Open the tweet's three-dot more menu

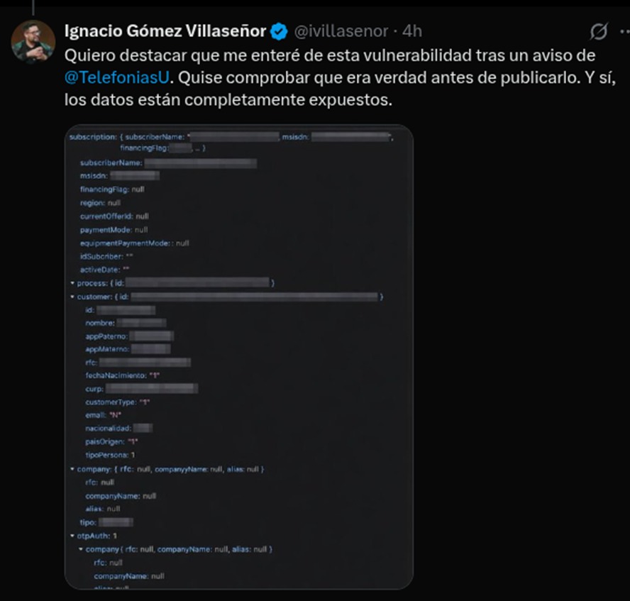625,31
